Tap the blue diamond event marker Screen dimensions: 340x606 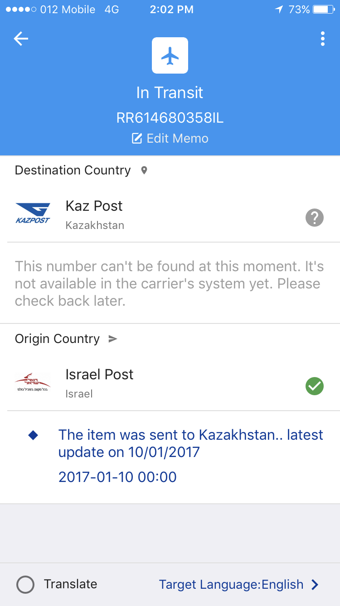pos(33,435)
